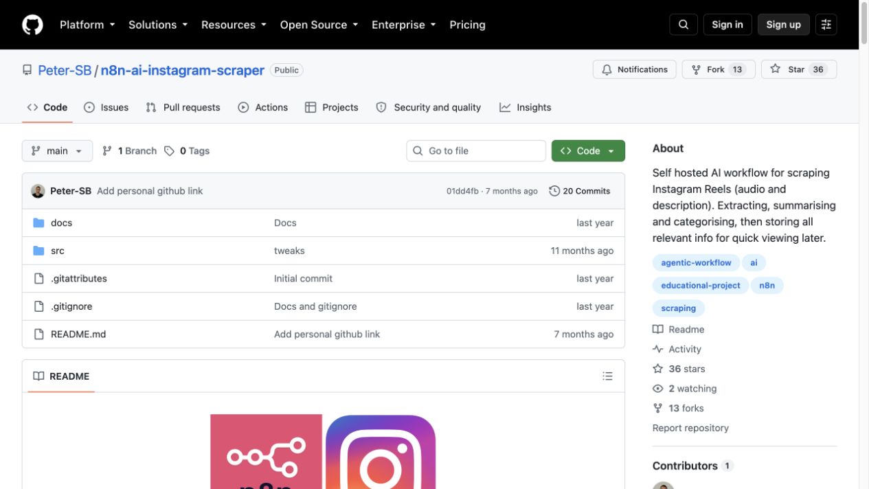
Task: Click the .gitattributes file icon
Action: pyautogui.click(x=39, y=278)
